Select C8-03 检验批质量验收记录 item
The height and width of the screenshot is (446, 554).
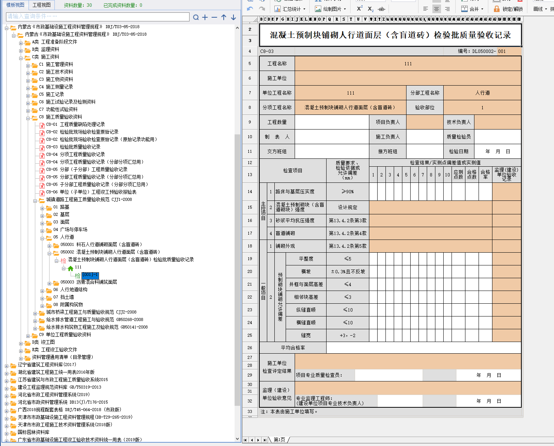[x=73, y=147]
